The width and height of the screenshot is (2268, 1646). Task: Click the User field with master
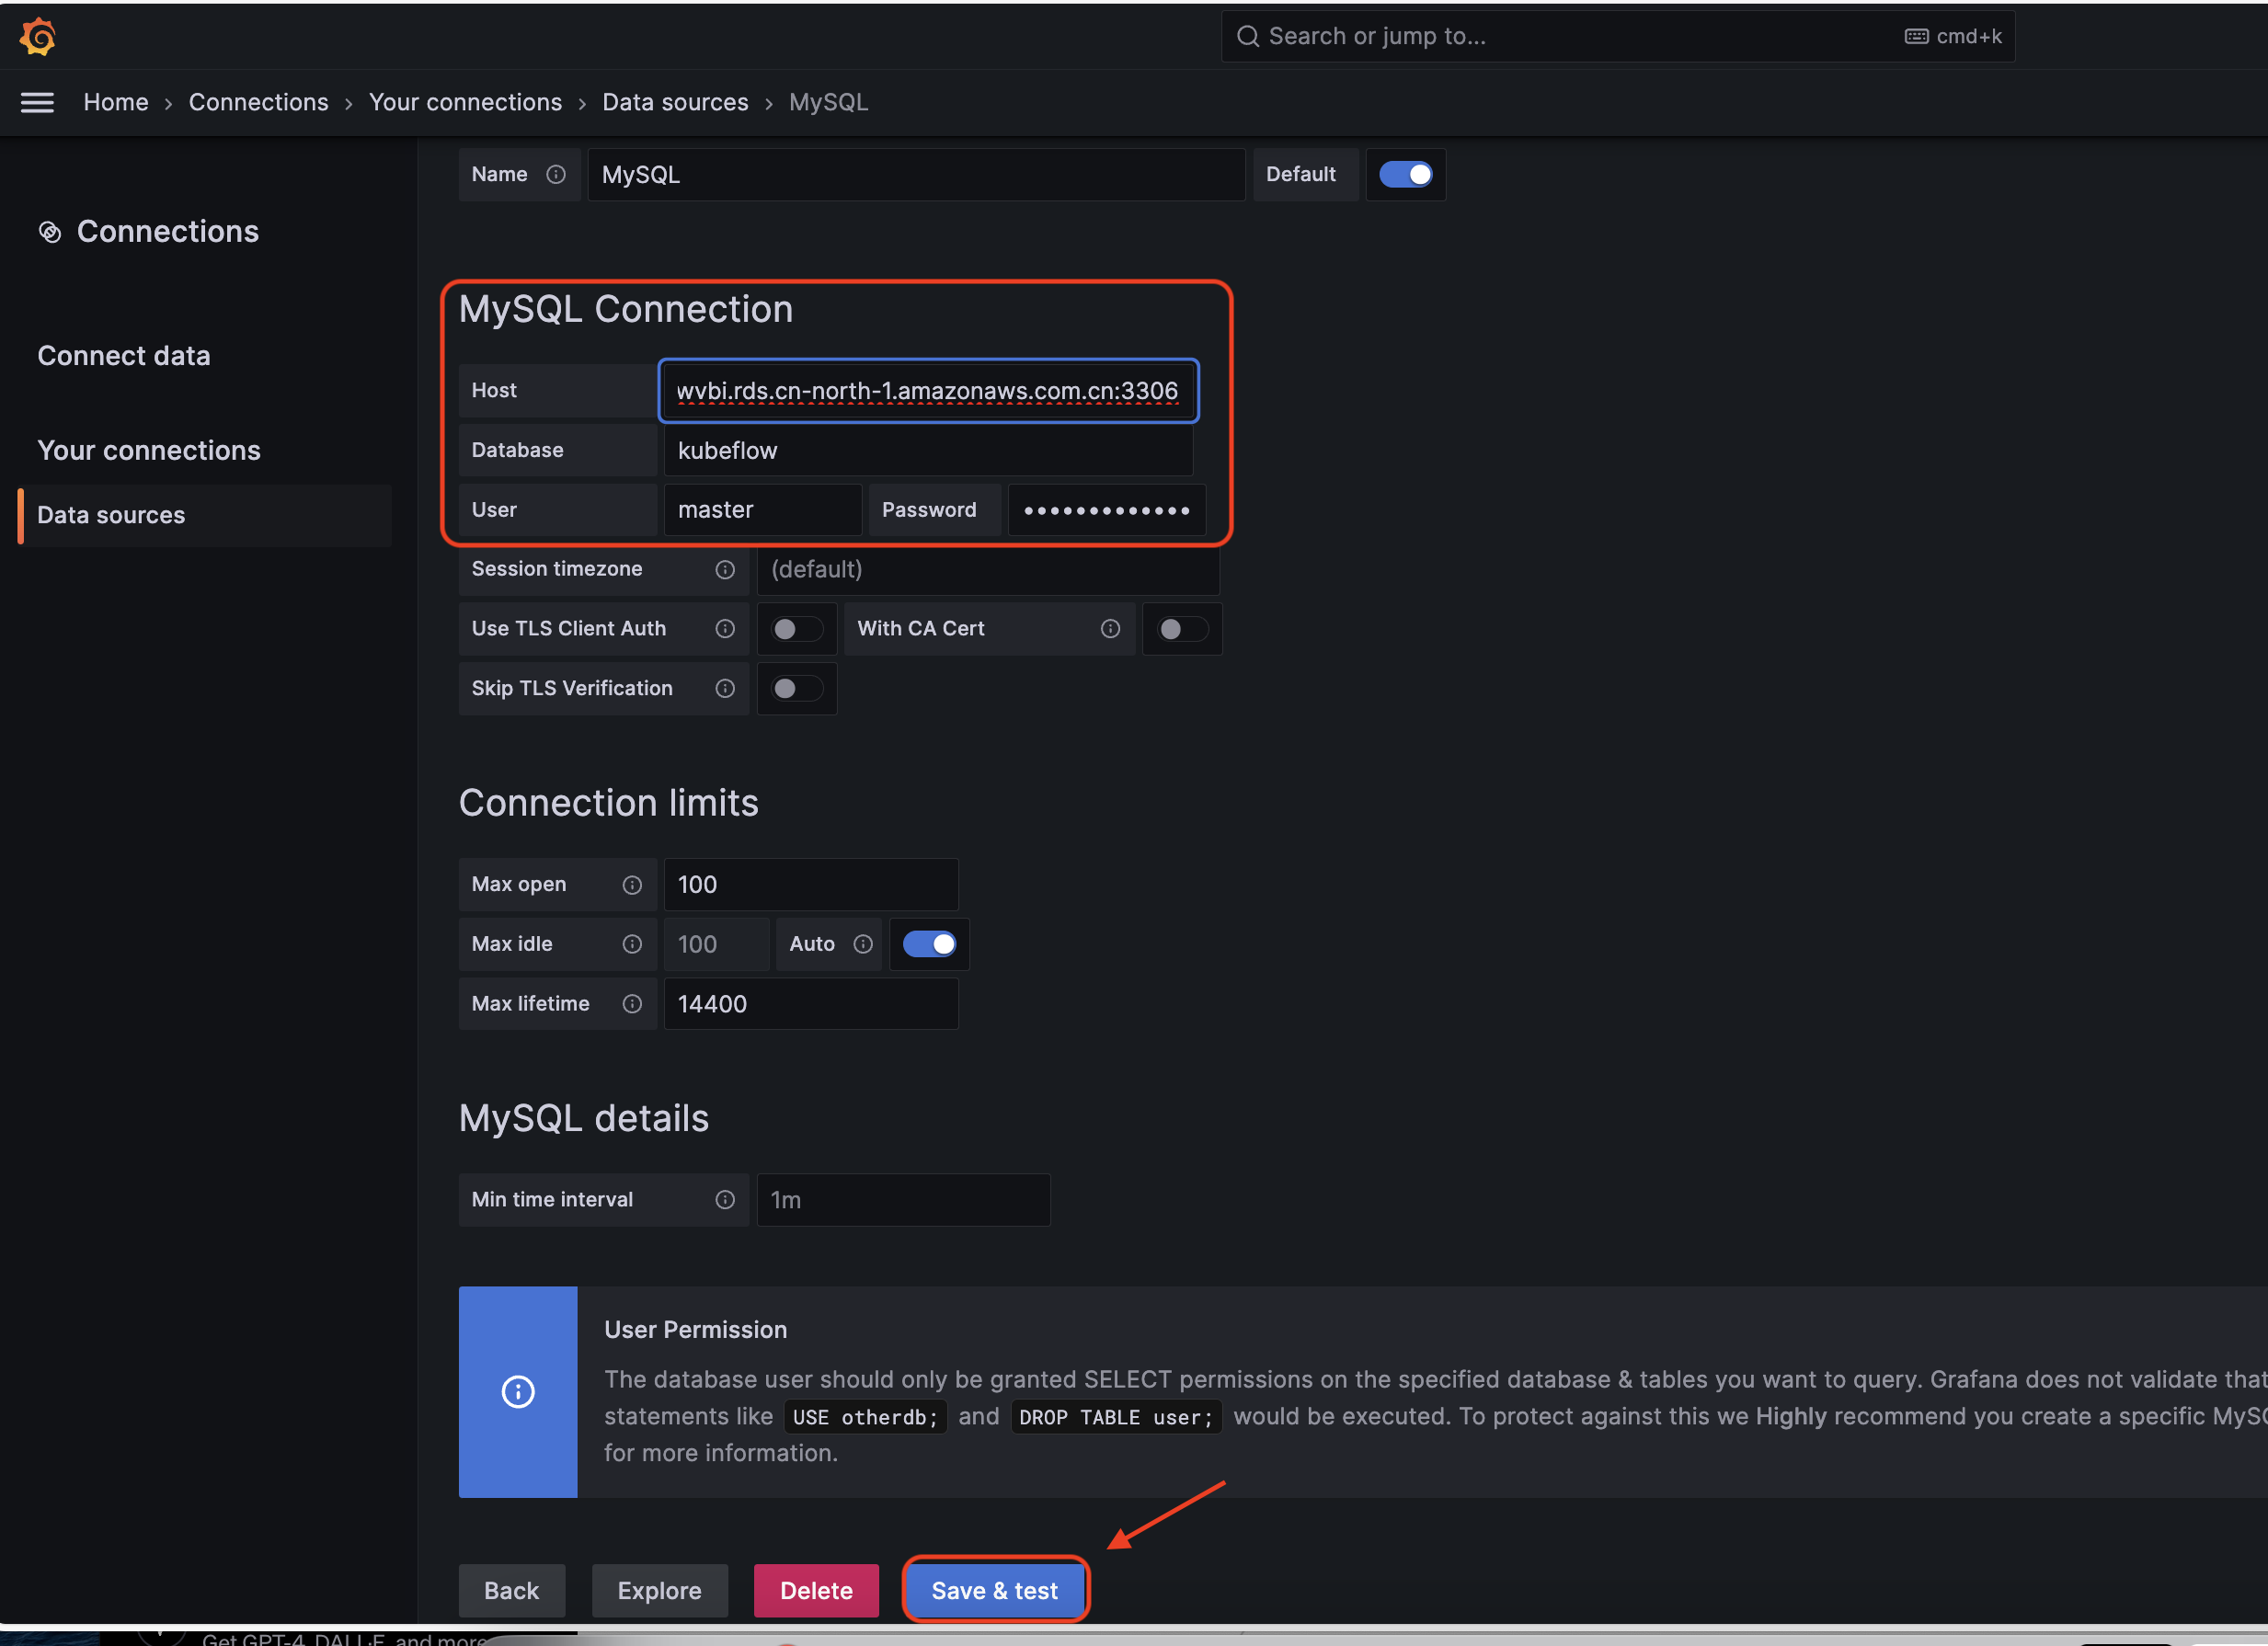coord(763,510)
